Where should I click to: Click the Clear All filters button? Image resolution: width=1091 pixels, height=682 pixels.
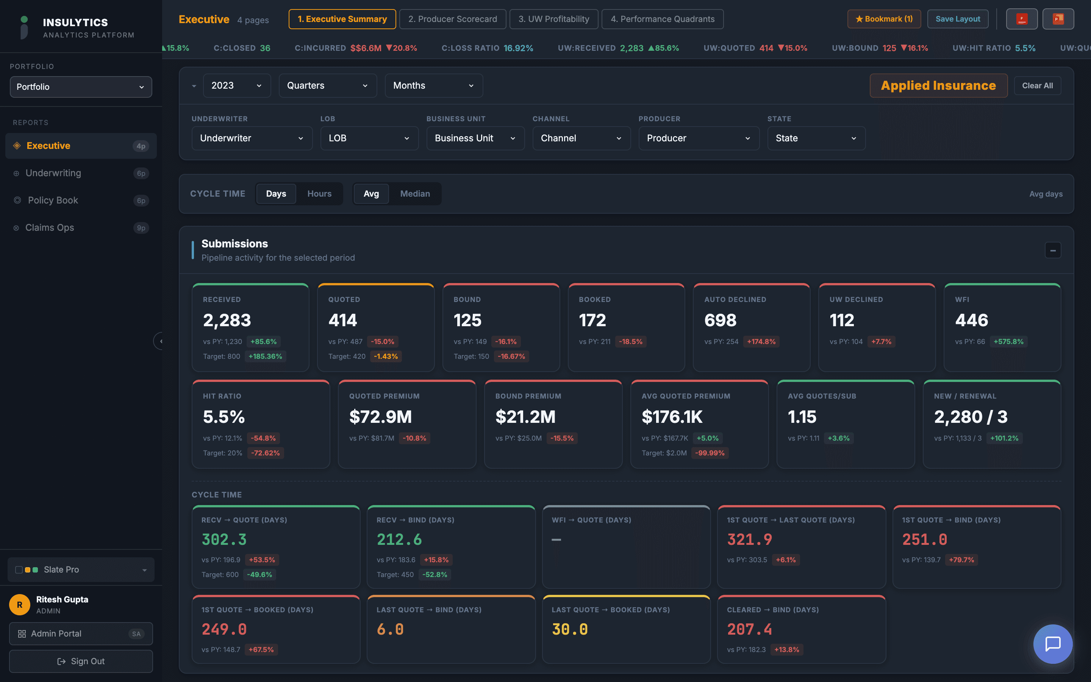1037,86
